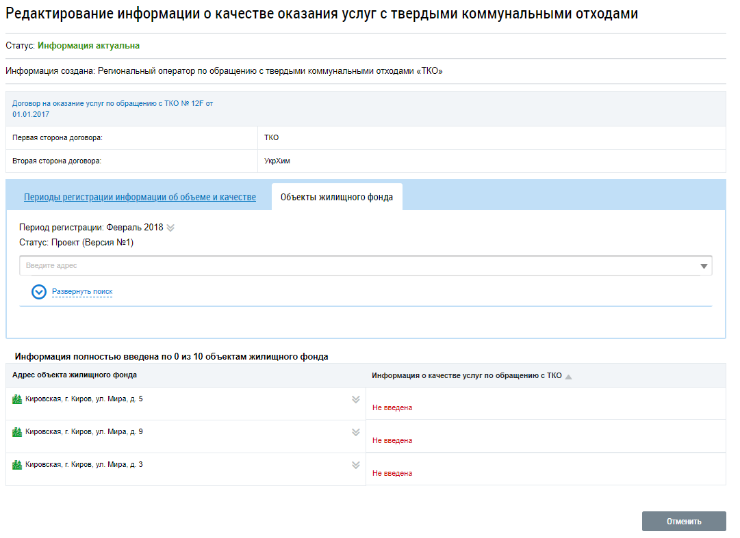Click the 'Развернуть поиск' link
This screenshot has width=740, height=538.
(82, 292)
